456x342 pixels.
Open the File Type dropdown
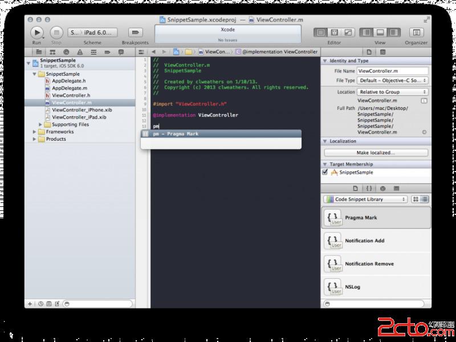pos(393,80)
